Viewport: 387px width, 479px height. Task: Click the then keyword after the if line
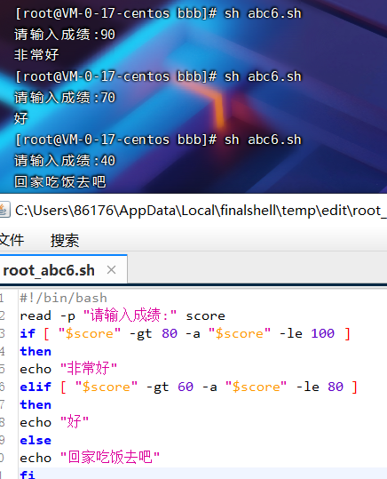(x=36, y=351)
